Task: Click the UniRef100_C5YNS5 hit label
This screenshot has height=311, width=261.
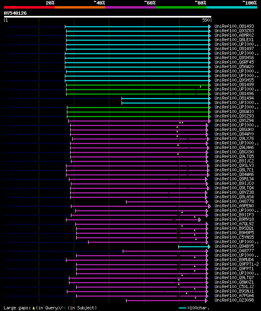Action: click(x=234, y=237)
